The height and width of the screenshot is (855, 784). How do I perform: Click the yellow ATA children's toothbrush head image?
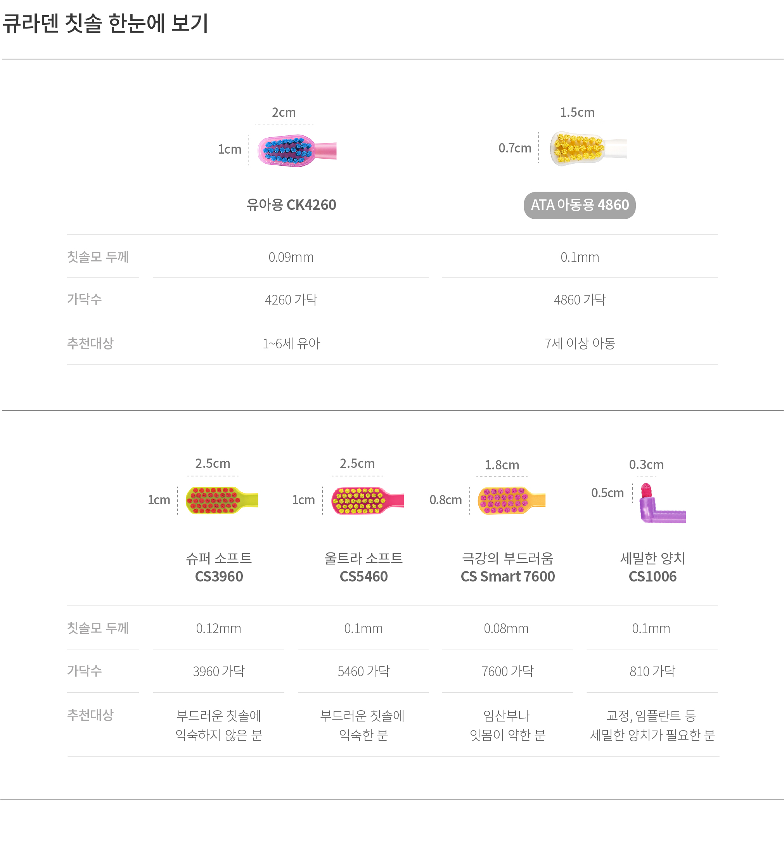pos(588,149)
